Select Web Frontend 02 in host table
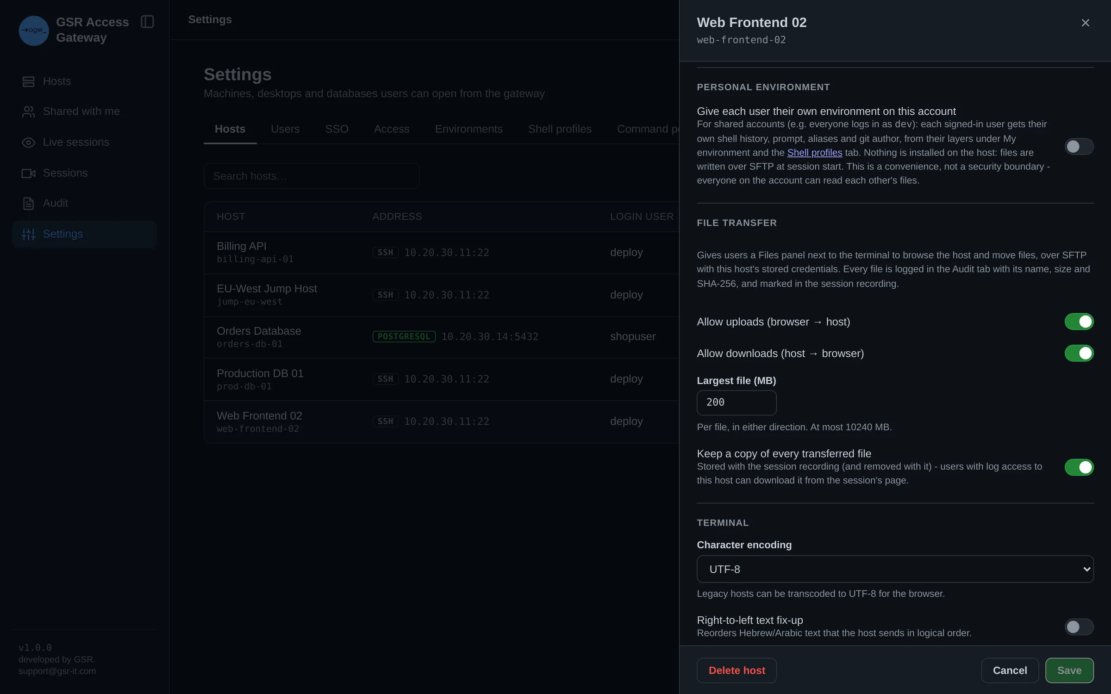This screenshot has width=1111, height=694. [442, 422]
